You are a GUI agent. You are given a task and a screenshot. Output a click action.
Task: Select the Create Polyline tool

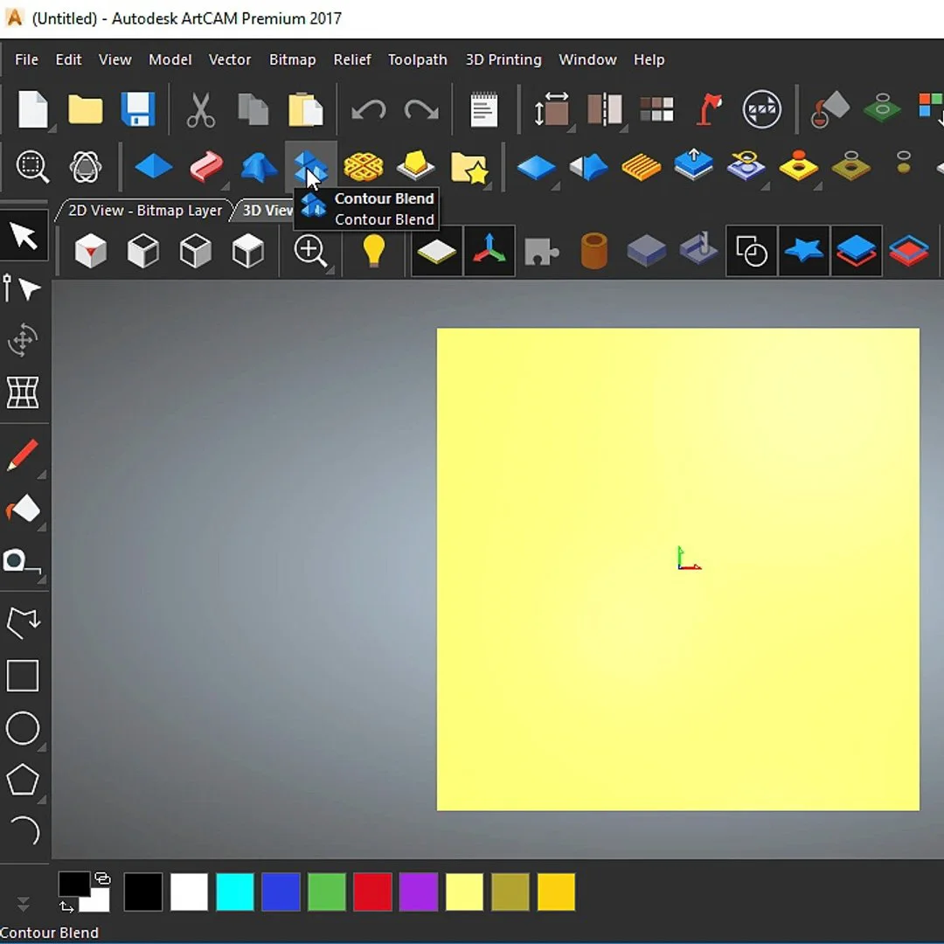pyautogui.click(x=23, y=622)
